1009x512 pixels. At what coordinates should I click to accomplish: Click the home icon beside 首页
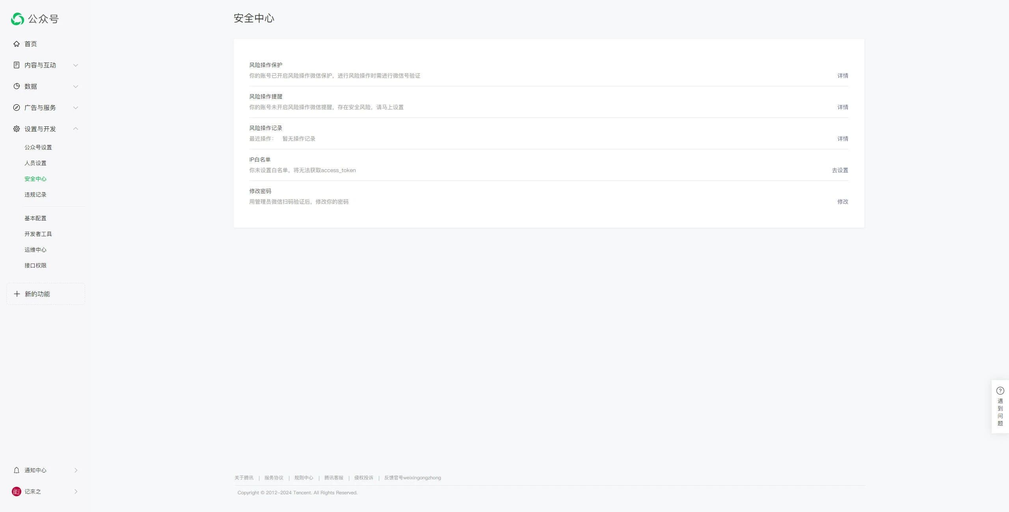click(17, 44)
